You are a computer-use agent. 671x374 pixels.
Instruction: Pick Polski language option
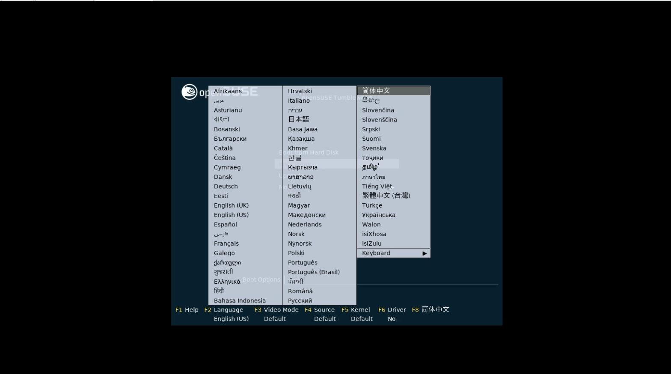pyautogui.click(x=296, y=253)
